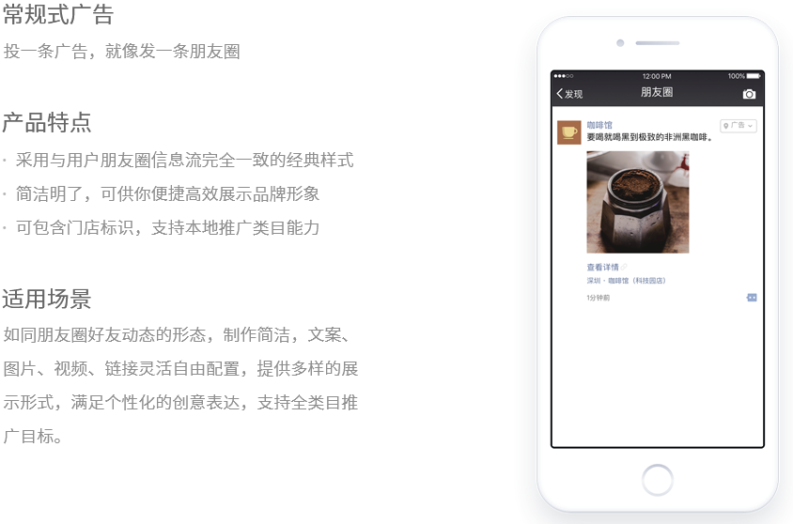
Task: Open the coffee grounds ad photo
Action: [x=638, y=202]
